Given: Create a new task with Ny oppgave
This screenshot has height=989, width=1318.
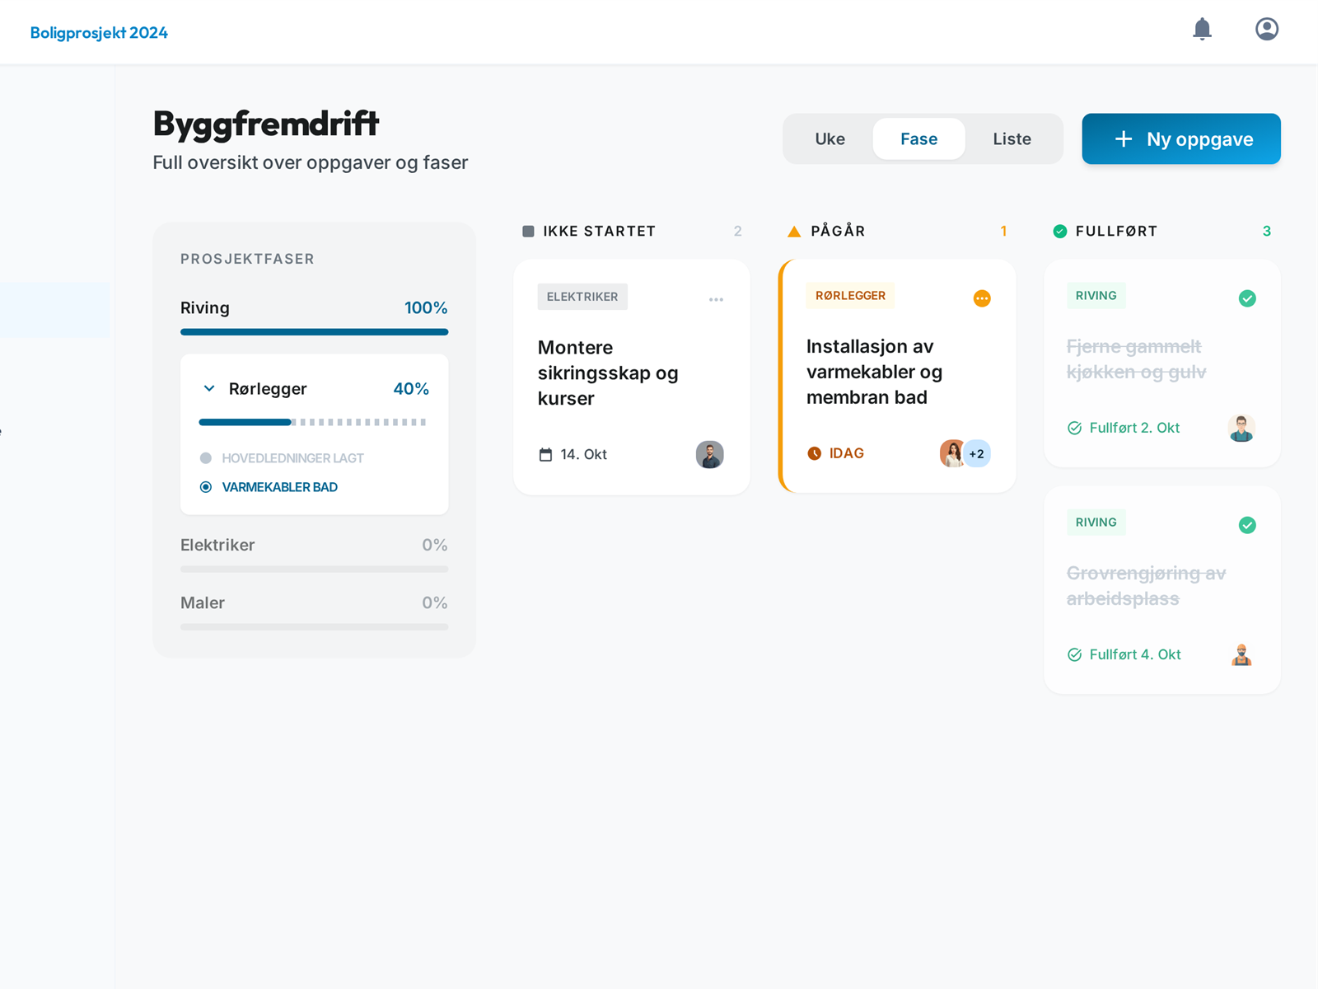Looking at the screenshot, I should click(1180, 138).
